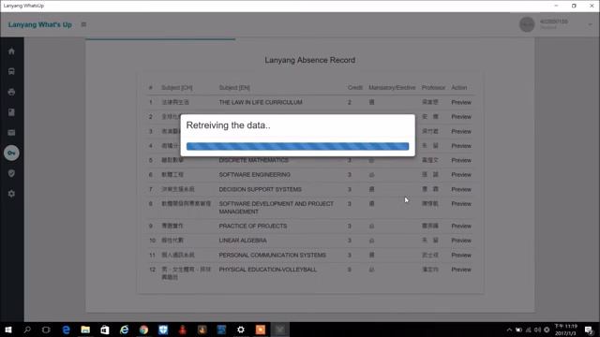Switch to active Lanyang WhatsUp taskbar icon
The image size is (600, 337).
point(280,330)
